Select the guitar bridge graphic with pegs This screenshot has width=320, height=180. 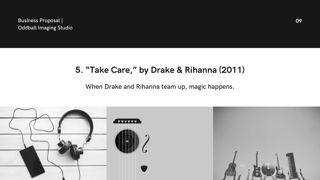(x=127, y=121)
